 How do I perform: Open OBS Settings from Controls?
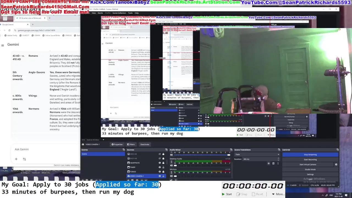tap(310, 174)
